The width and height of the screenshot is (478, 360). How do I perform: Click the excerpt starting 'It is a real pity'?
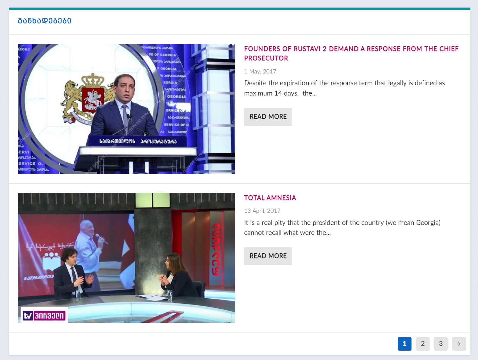click(342, 228)
